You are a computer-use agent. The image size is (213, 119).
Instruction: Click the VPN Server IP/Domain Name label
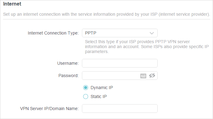(x=49, y=109)
